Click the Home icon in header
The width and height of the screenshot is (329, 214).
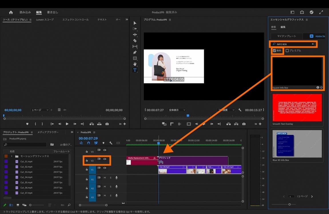coord(11,12)
